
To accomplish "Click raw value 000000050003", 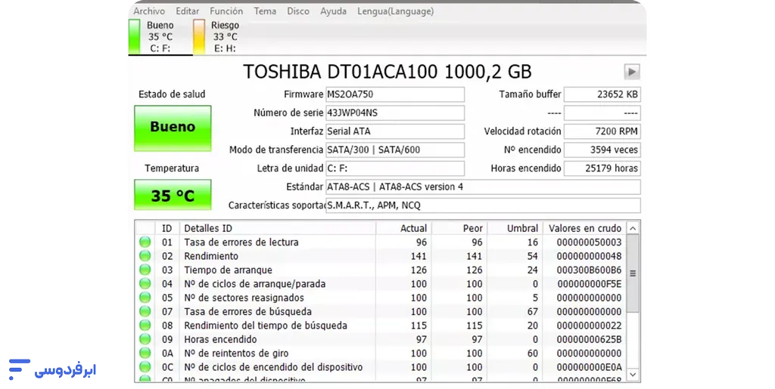I will click(589, 242).
